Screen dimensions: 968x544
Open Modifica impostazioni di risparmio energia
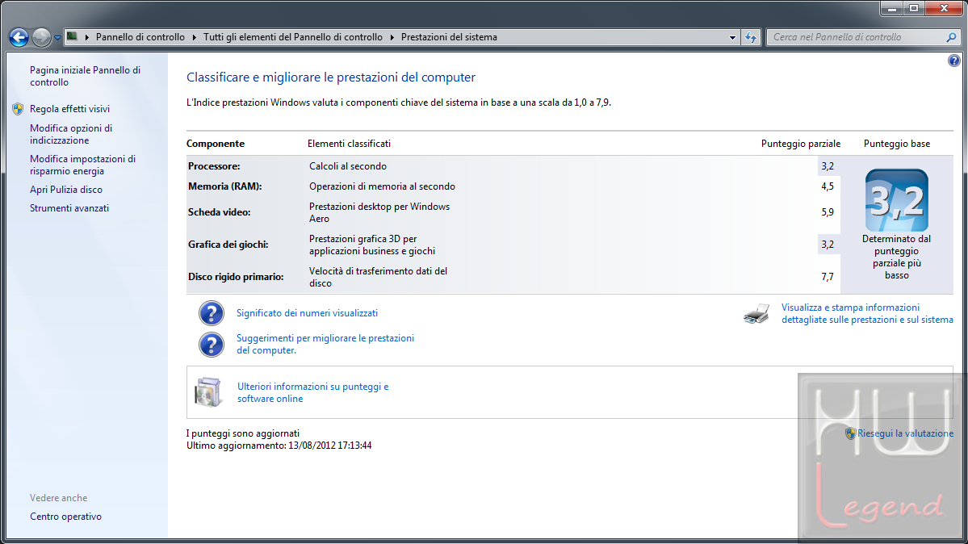point(82,165)
